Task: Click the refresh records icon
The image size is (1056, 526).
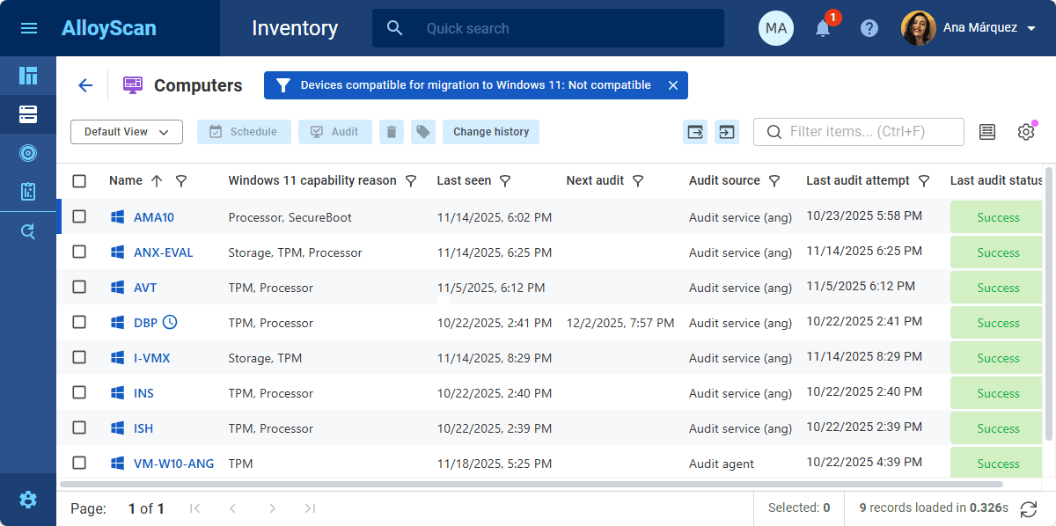Action: pos(1028,508)
